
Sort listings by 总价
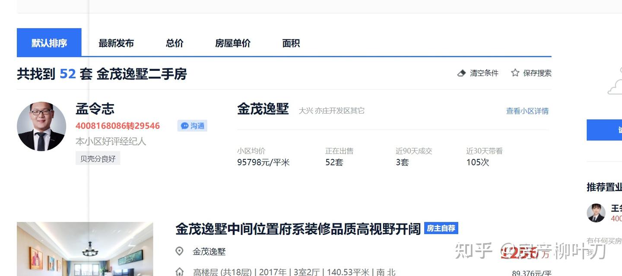[175, 43]
